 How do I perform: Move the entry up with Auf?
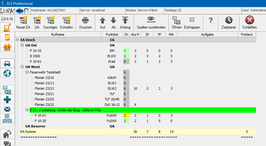click(x=103, y=22)
